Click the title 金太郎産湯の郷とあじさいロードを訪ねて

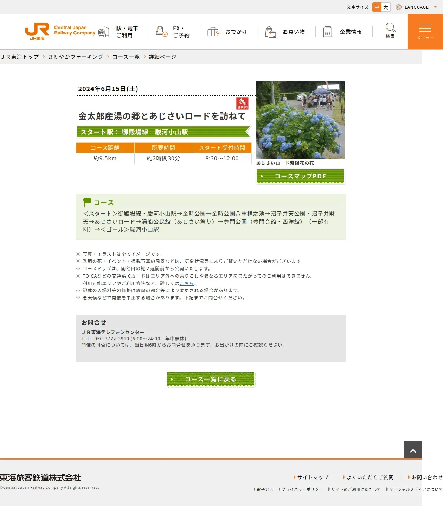[x=162, y=116]
